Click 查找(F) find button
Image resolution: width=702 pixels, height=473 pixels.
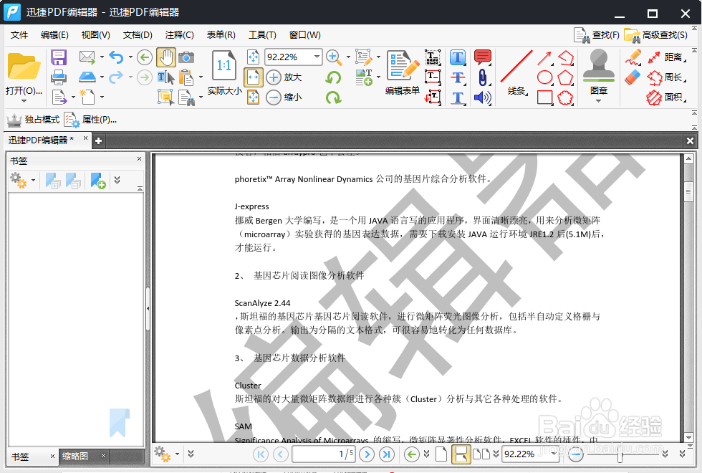pos(597,35)
